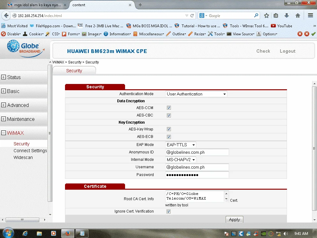Bookmark this page with the star icon
The width and height of the screenshot is (317, 238).
267,15
